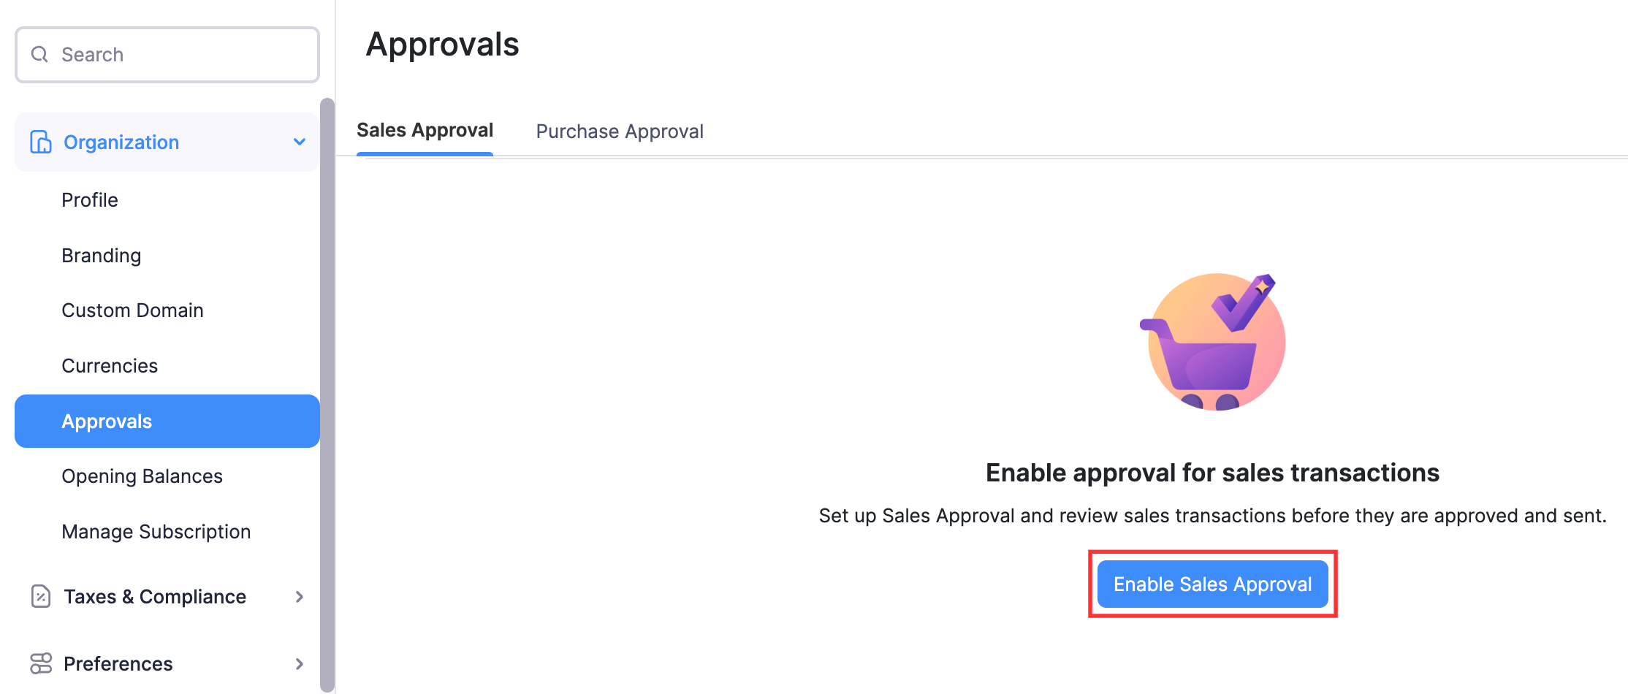Select the highlighted Approvals sidebar entry

(x=107, y=421)
